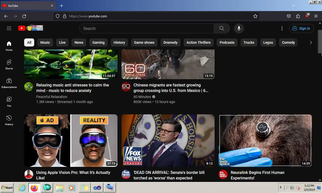Select the Comedy chip
Image resolution: width=322 pixels, height=193 pixels.
[288, 42]
